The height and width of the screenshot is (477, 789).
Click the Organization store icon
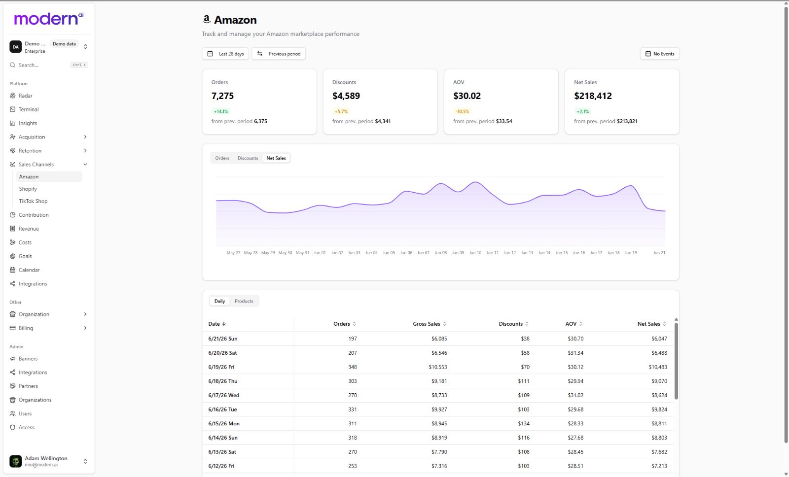tap(13, 314)
